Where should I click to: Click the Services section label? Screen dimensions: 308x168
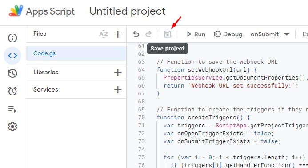tap(46, 89)
